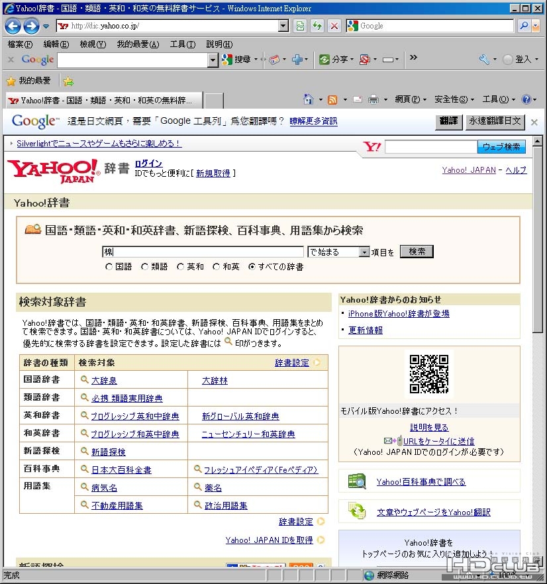This screenshot has width=547, height=584.
Task: Expand the Google toolbar overflow chevron
Action: click(413, 58)
